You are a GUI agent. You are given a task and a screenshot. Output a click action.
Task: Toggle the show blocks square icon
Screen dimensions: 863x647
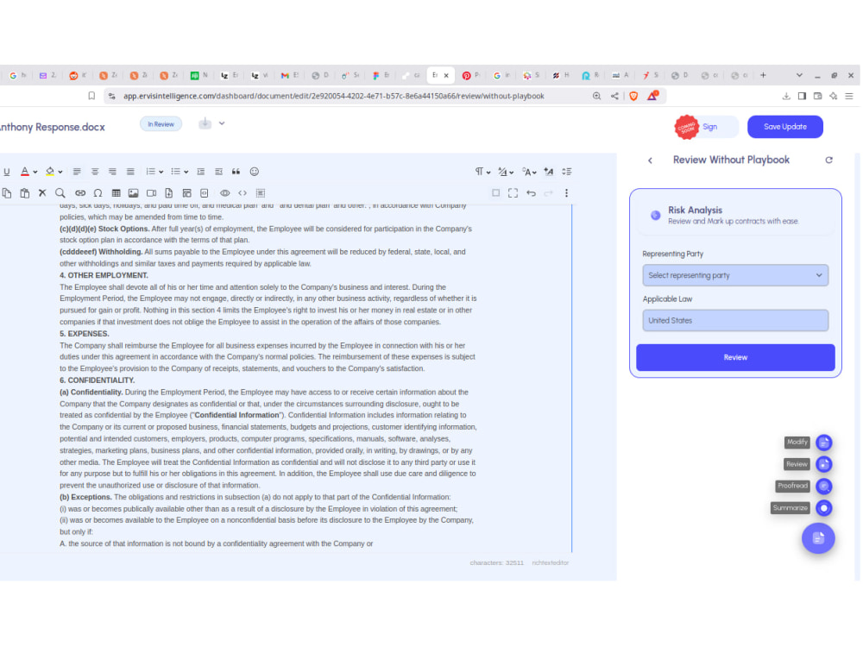click(496, 193)
